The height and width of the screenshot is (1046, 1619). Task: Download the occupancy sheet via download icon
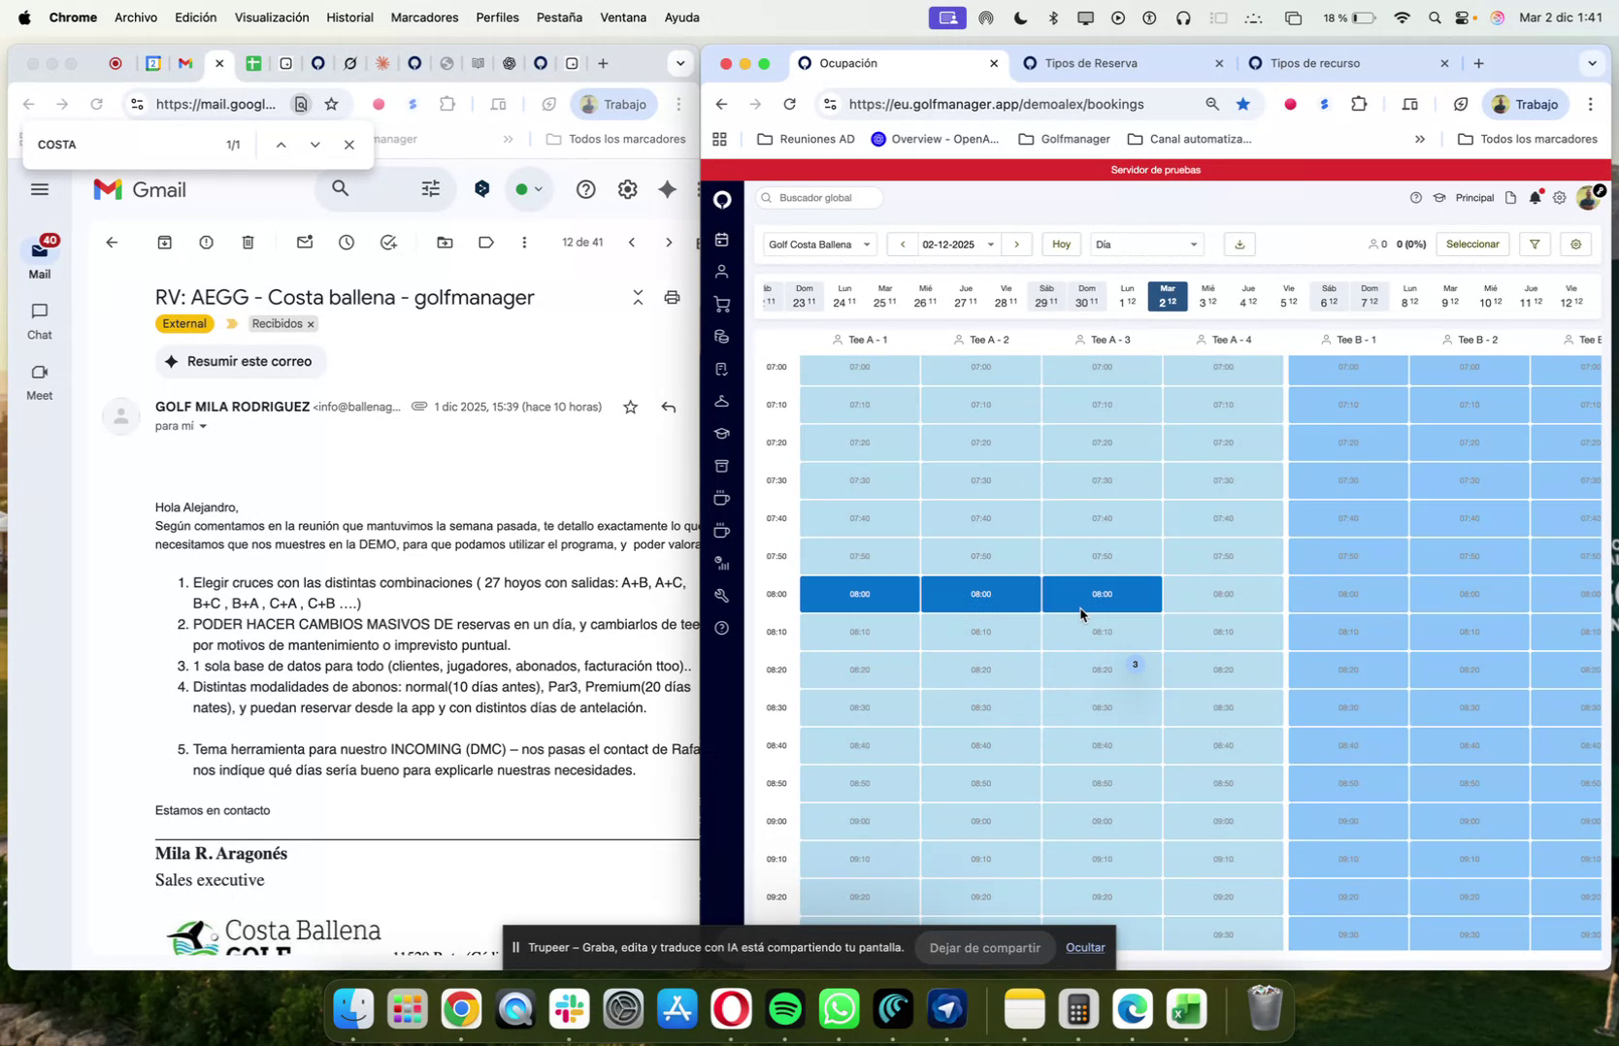coord(1239,244)
